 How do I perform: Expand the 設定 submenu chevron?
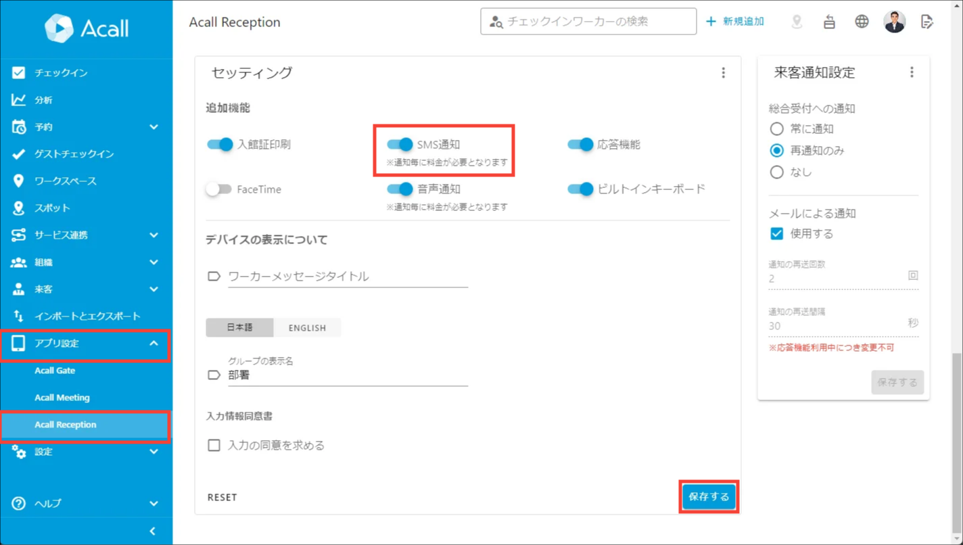[x=154, y=452]
